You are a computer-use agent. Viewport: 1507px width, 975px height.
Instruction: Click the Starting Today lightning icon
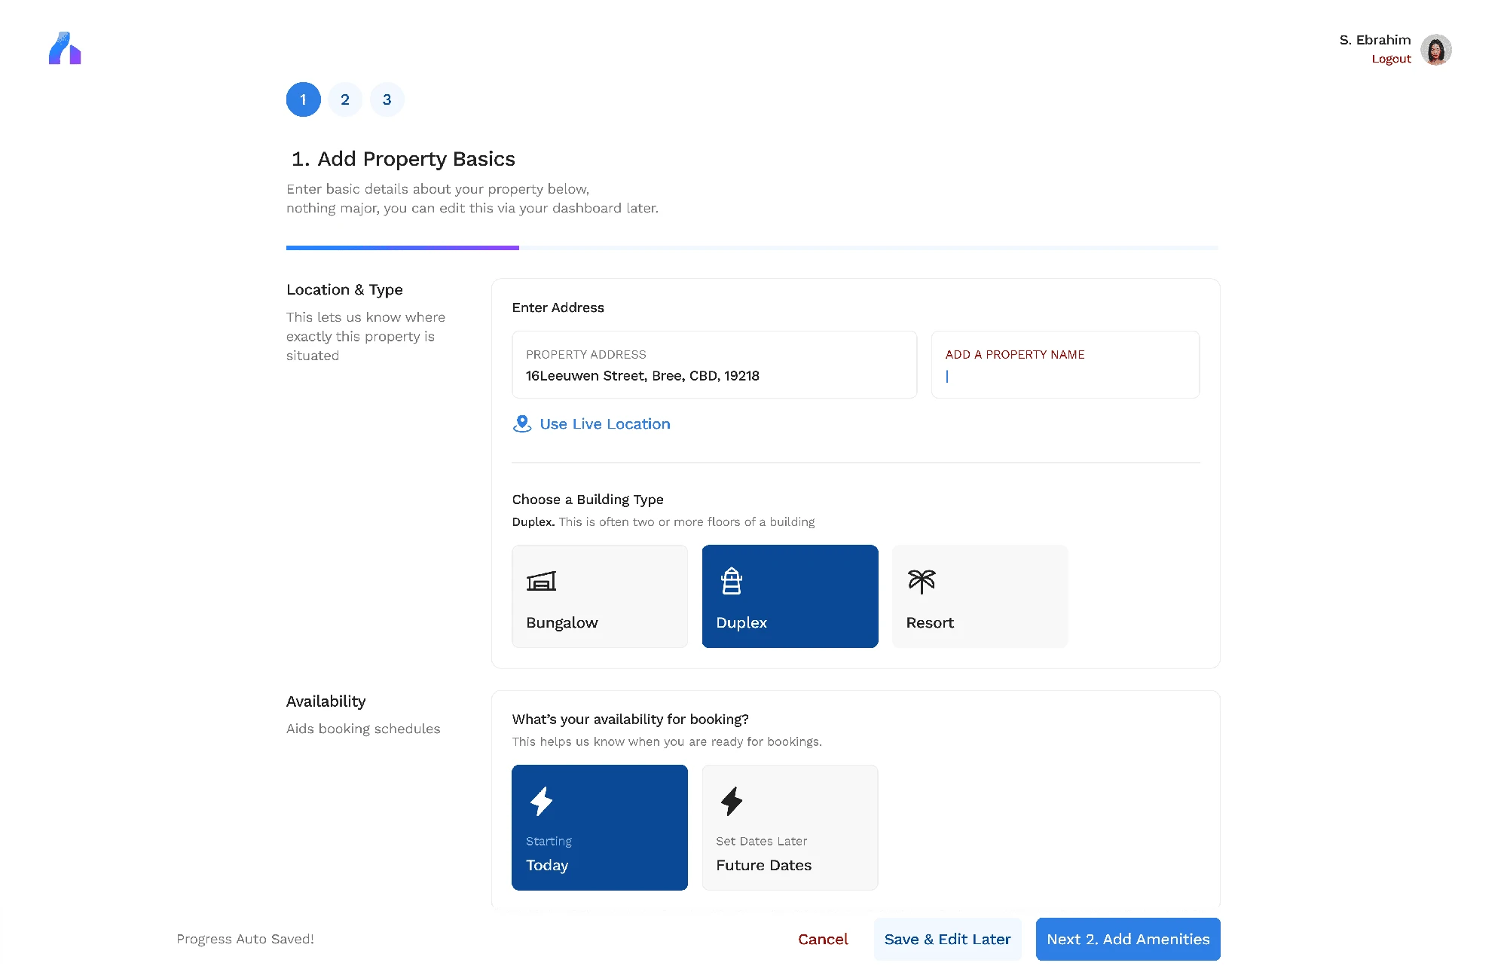pos(541,801)
